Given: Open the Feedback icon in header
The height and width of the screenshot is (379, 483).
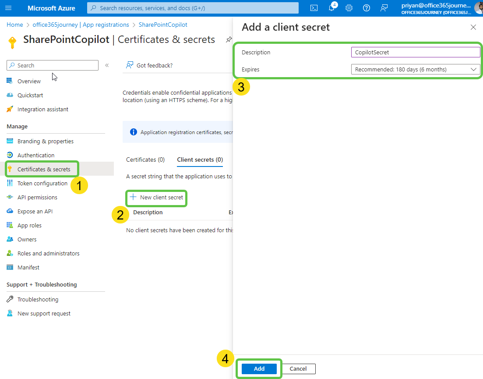Looking at the screenshot, I should 384,8.
